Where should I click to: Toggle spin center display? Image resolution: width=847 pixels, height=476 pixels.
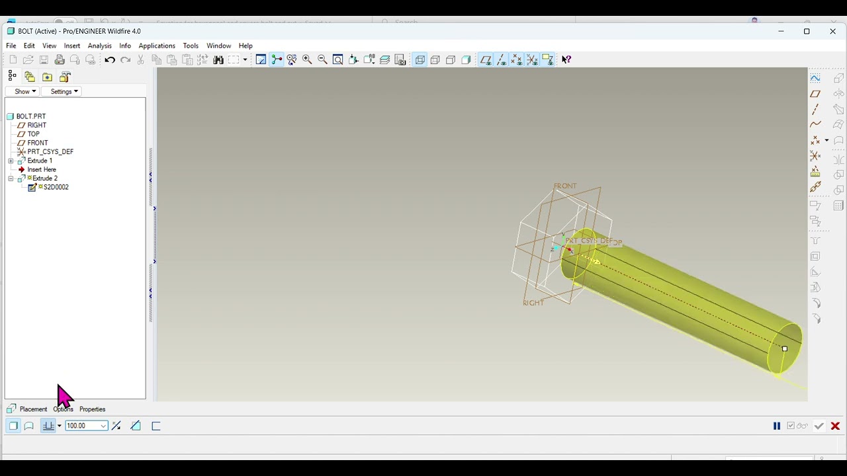point(277,59)
